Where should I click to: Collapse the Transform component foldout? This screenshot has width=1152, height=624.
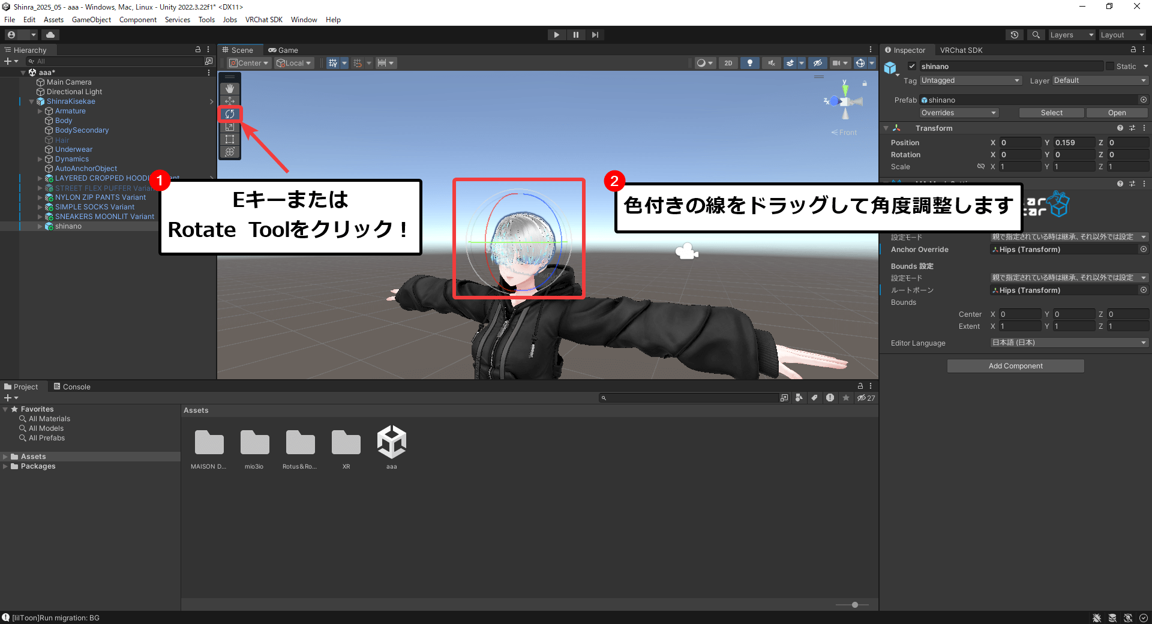tap(886, 128)
